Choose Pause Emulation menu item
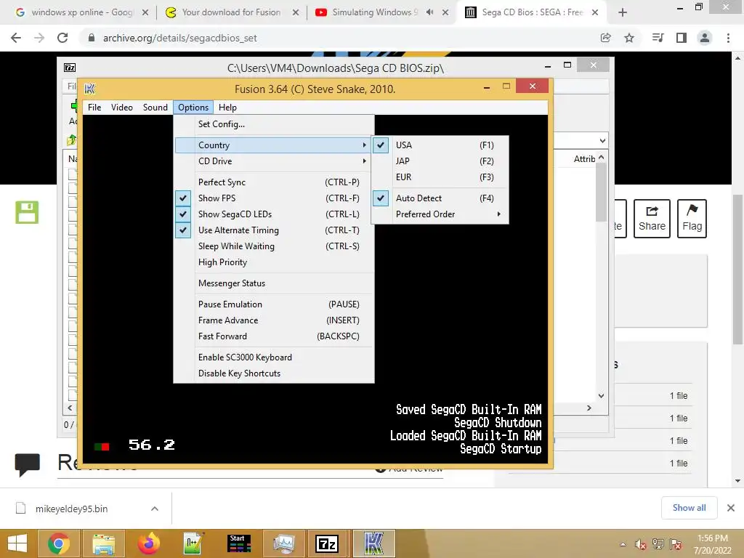Viewport: 744px width, 558px height. 274,304
